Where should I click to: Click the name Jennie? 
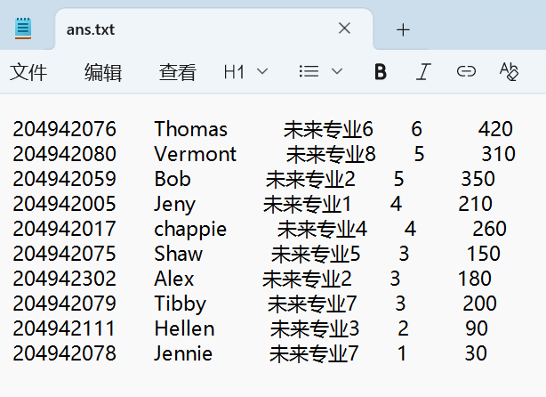tap(183, 353)
